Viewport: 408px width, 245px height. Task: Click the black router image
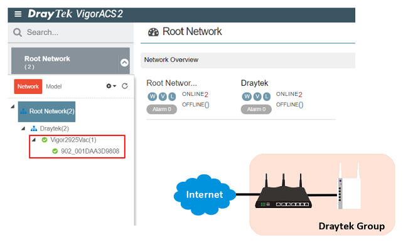point(284,190)
